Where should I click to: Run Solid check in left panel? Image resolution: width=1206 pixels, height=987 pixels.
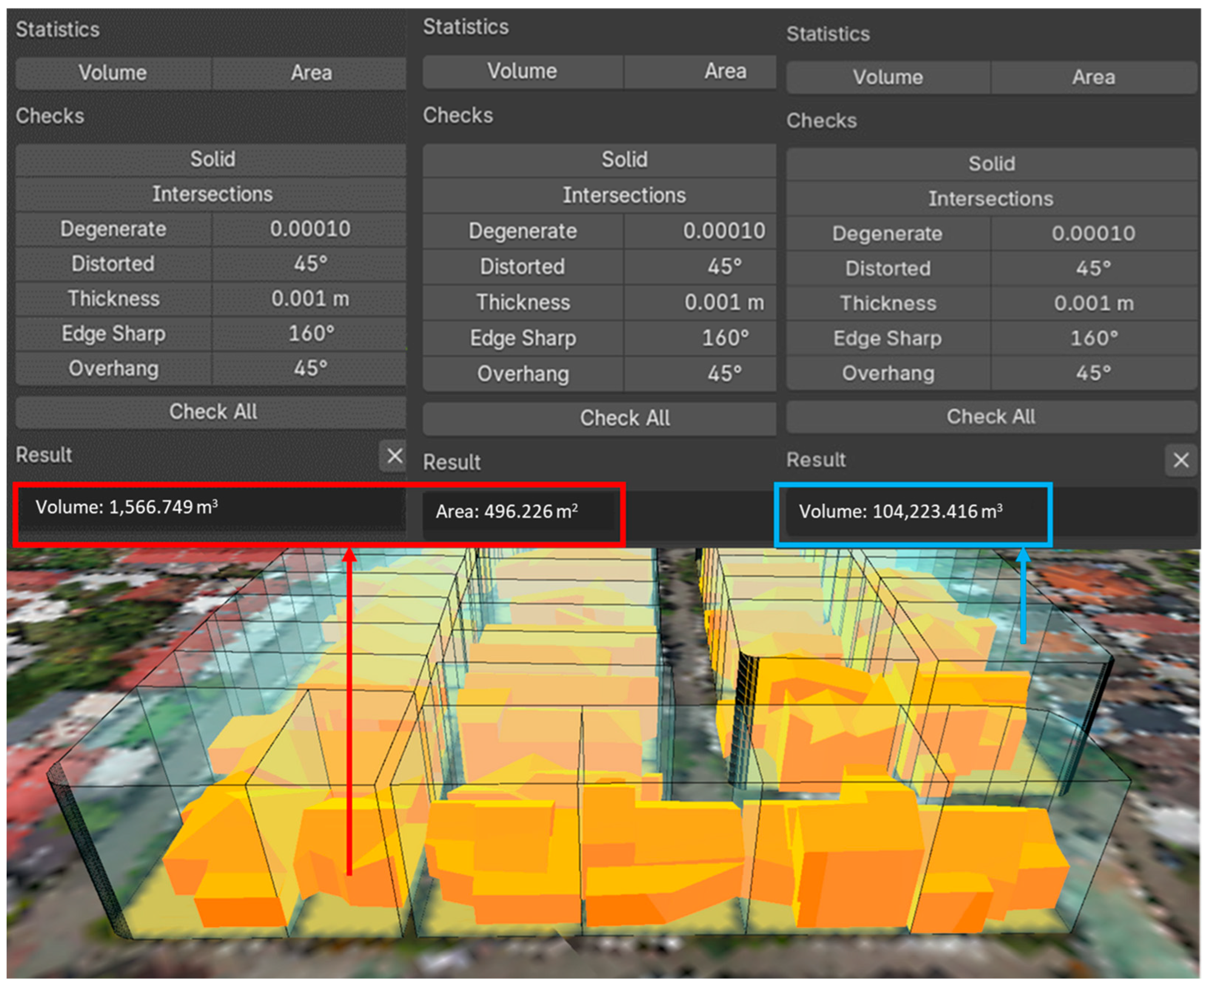[212, 159]
